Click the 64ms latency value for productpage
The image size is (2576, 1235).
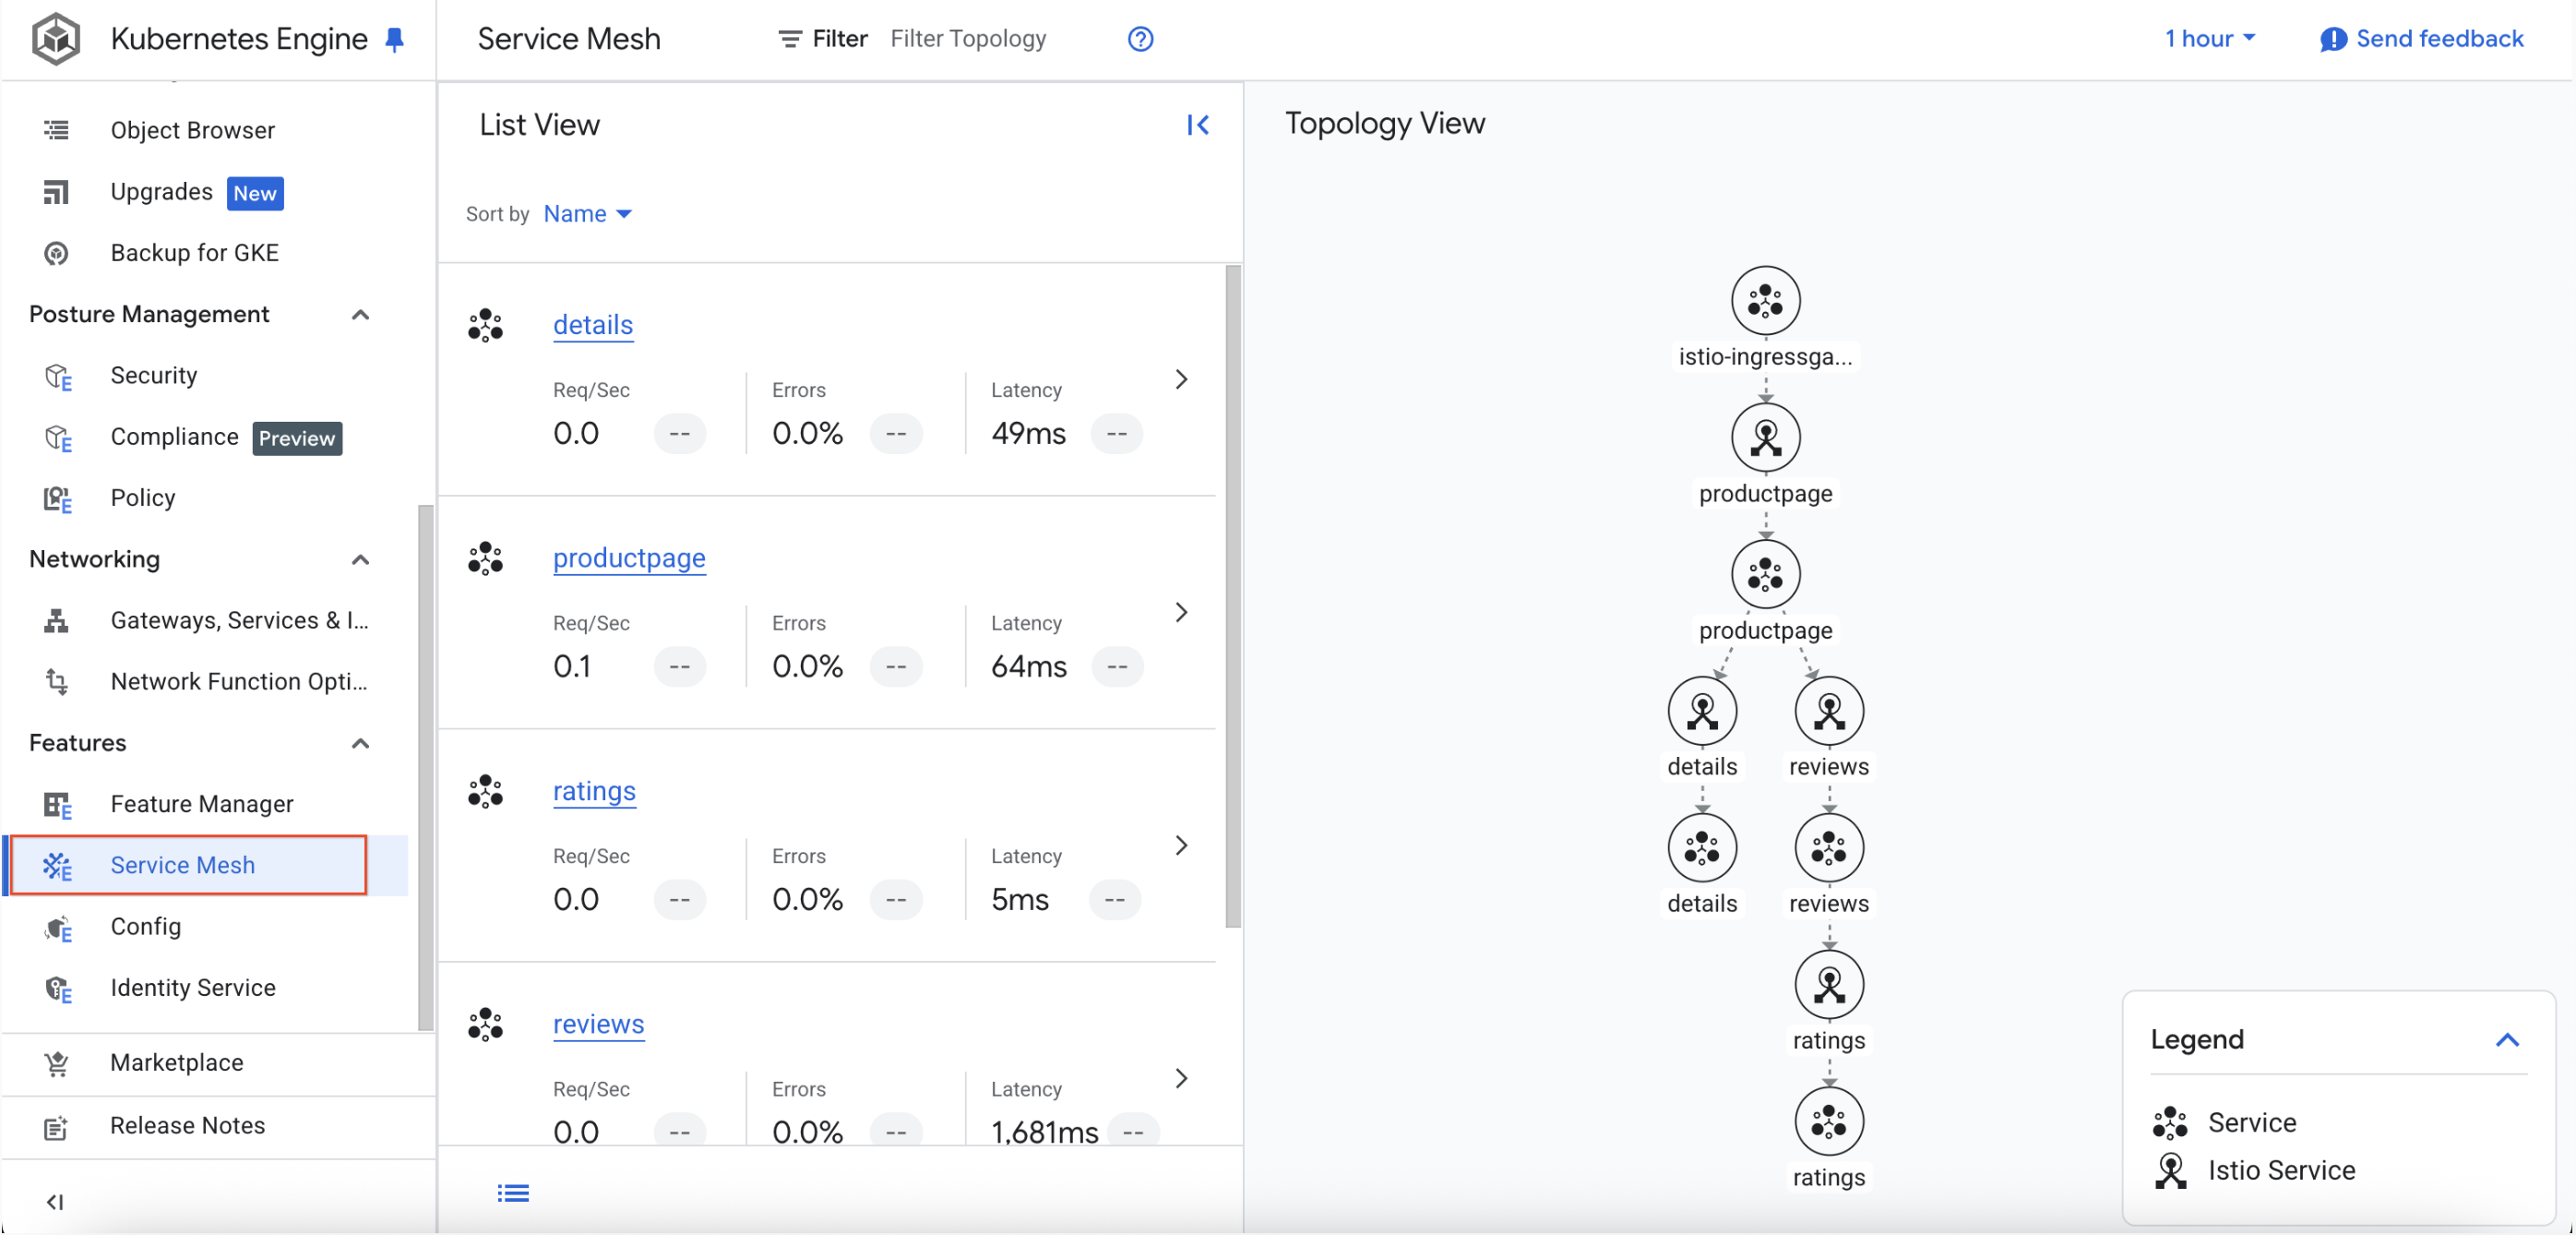tap(1028, 667)
